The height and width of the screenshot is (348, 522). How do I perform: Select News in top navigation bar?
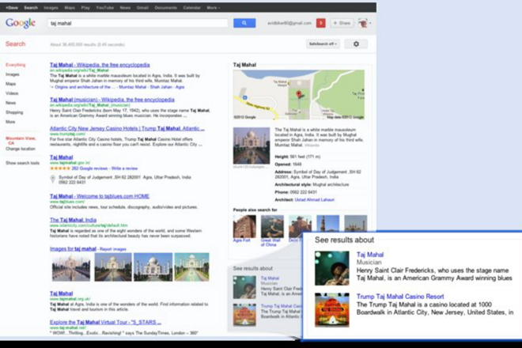(125, 8)
